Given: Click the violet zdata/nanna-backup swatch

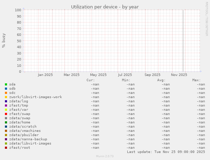Looking at the screenshot, I should [6, 139].
